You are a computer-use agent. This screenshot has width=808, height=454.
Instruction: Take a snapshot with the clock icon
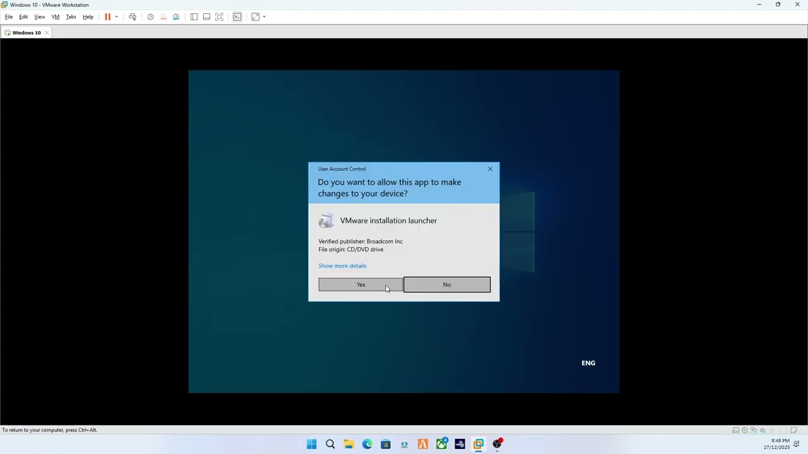150,17
